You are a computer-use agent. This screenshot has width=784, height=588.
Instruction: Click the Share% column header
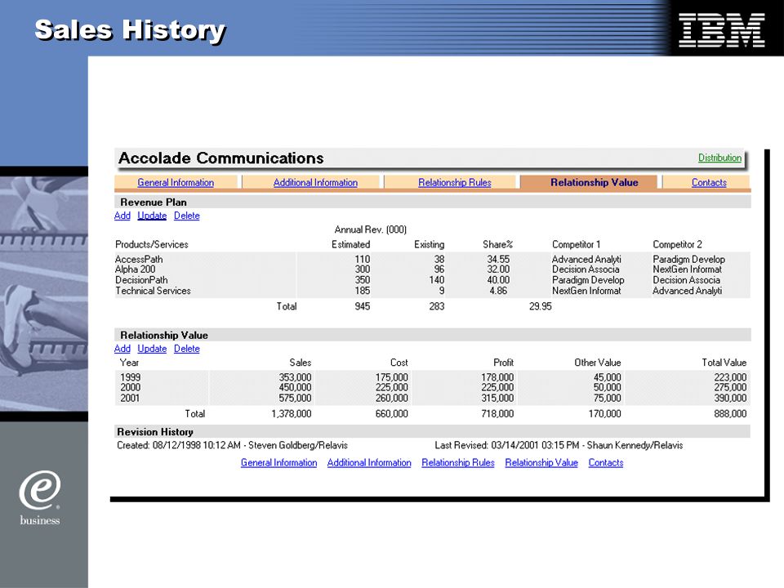pyautogui.click(x=497, y=244)
